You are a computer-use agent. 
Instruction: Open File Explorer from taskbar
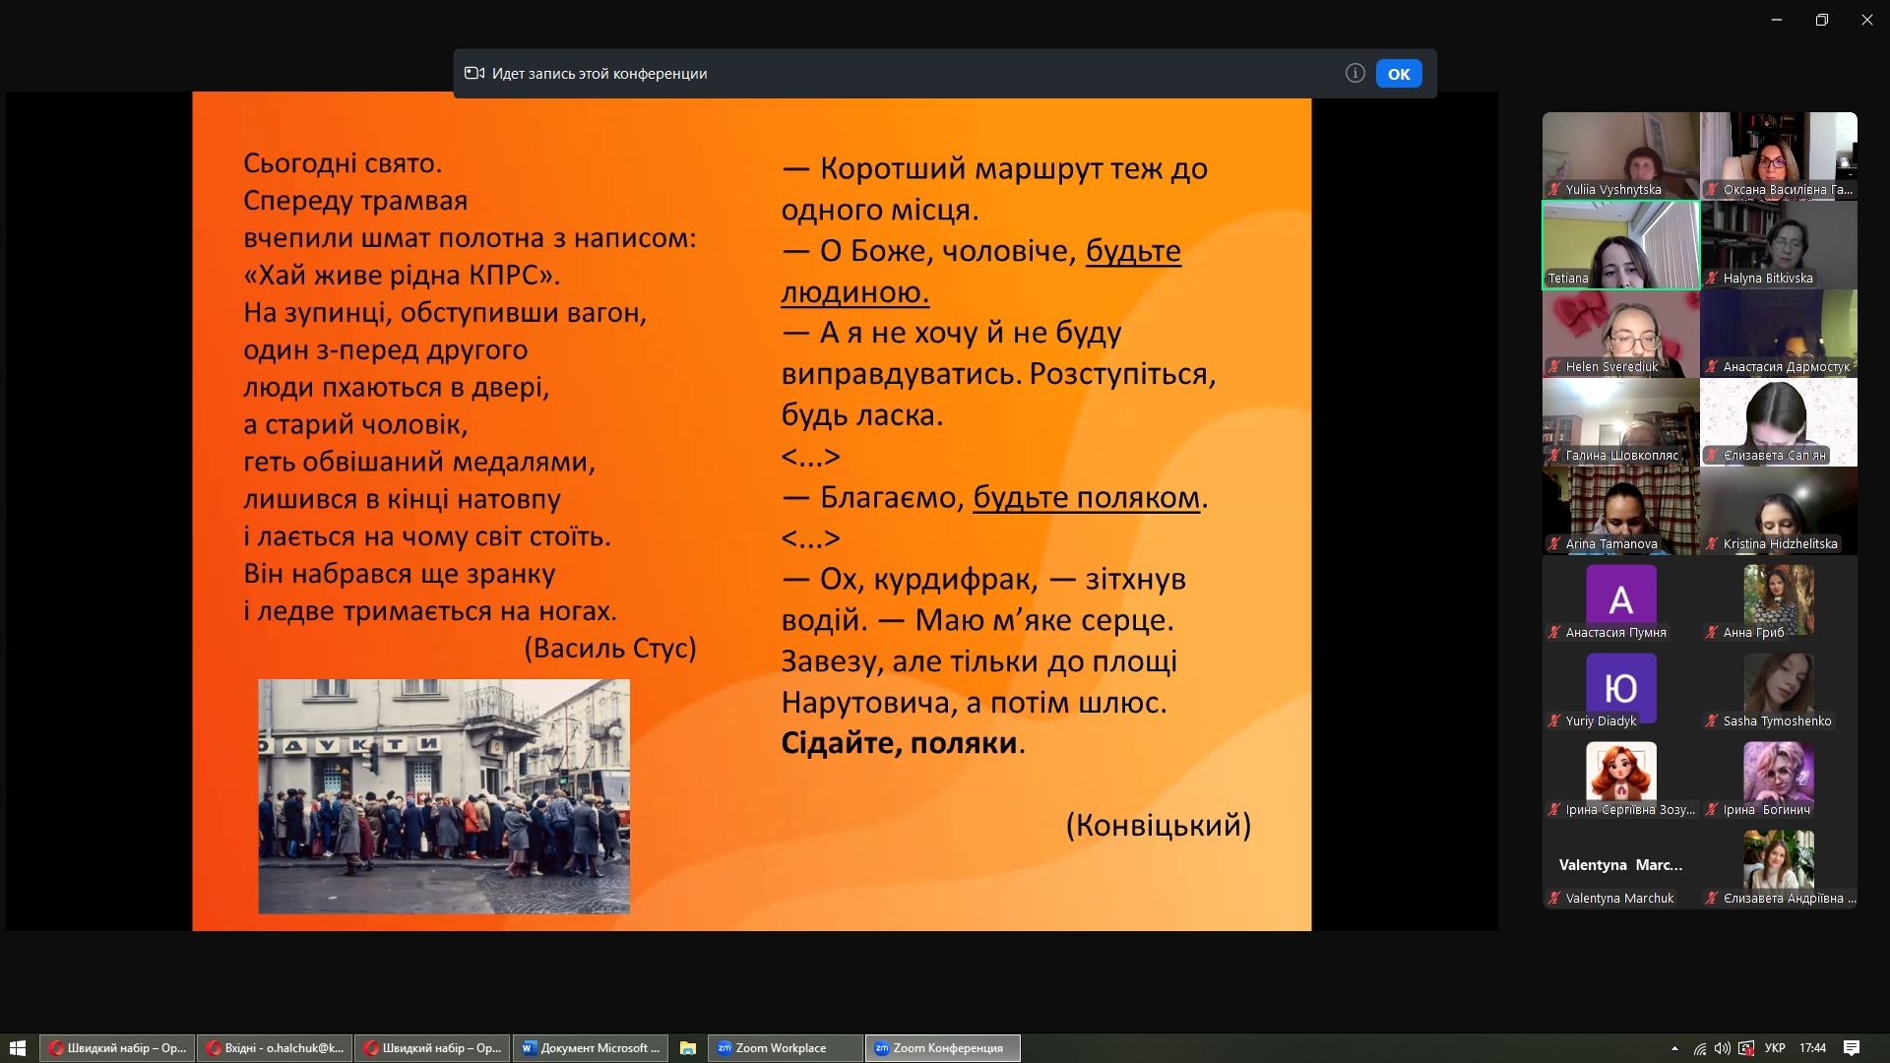tap(688, 1048)
